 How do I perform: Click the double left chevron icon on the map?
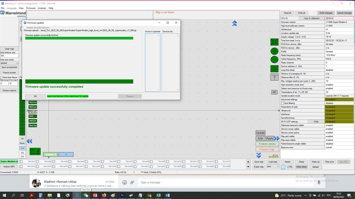point(29,141)
